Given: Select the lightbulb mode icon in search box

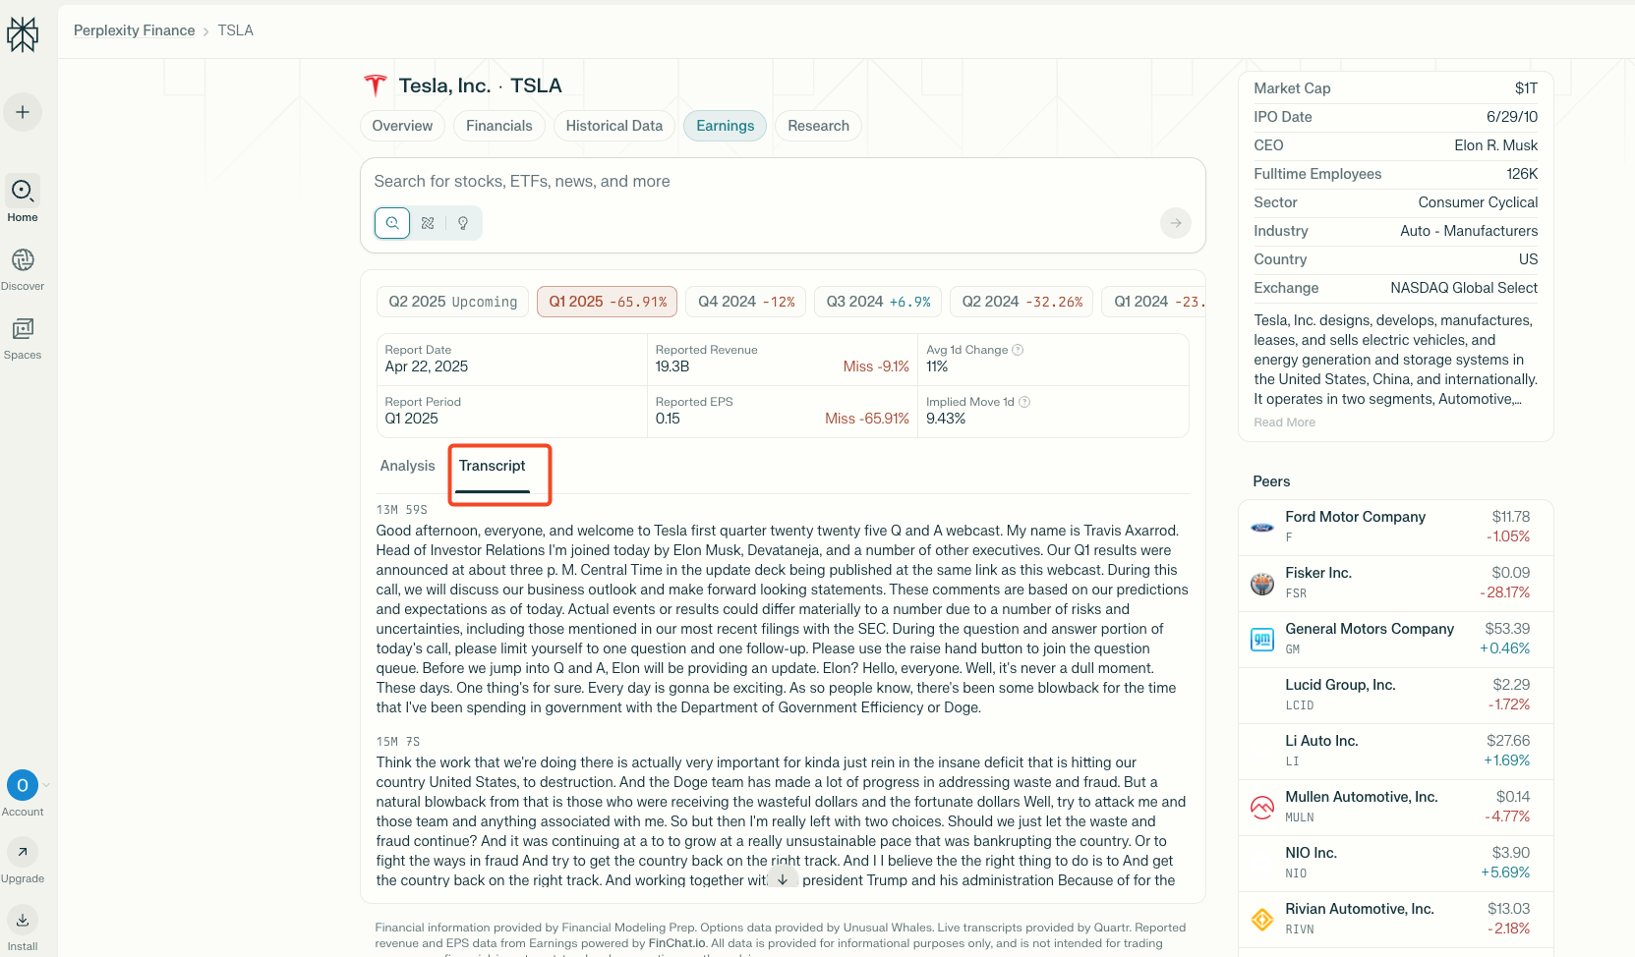Looking at the screenshot, I should pos(463,223).
